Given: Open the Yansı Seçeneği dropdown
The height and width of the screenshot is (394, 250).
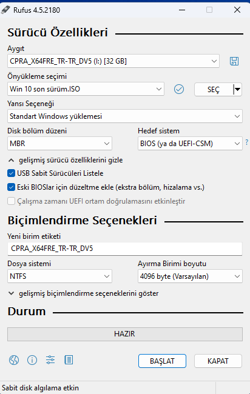Looking at the screenshot, I should (x=125, y=116).
